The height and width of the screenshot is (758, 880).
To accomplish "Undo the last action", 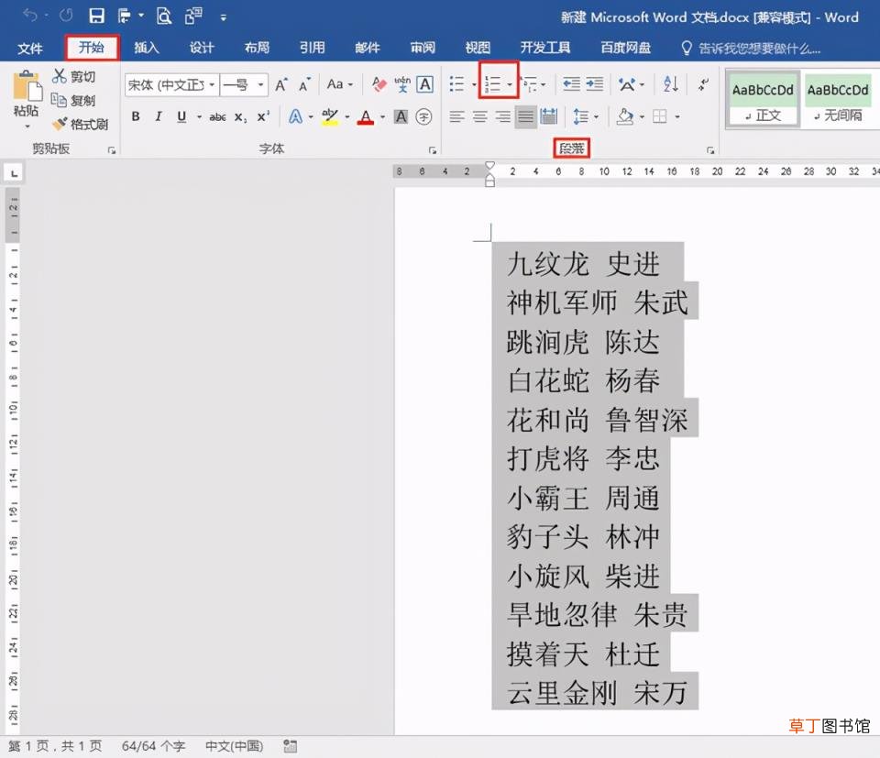I will (x=29, y=16).
